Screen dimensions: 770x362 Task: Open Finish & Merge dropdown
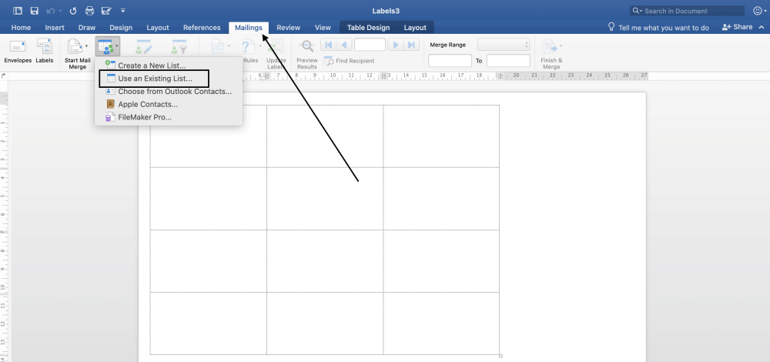[551, 51]
